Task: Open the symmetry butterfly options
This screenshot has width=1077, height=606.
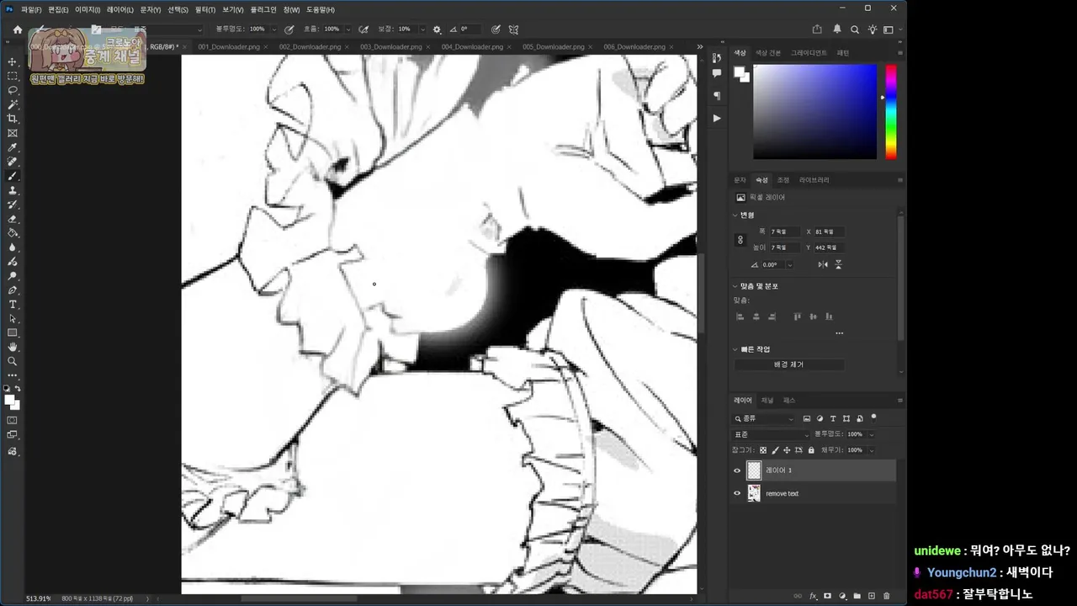Action: 513,29
